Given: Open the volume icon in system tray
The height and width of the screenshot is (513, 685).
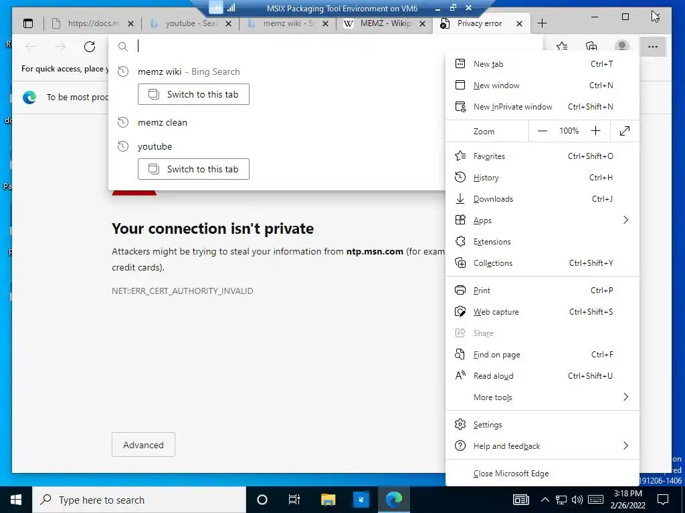Looking at the screenshot, I should pos(577,500).
